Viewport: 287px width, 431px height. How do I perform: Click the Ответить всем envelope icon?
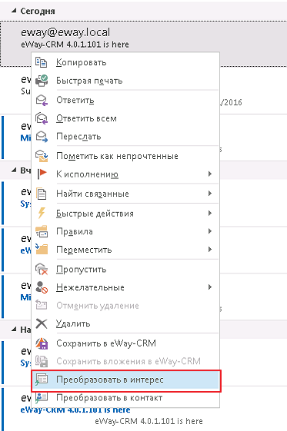pyautogui.click(x=42, y=118)
